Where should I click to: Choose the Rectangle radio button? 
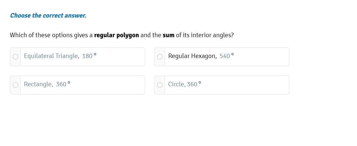(x=15, y=85)
